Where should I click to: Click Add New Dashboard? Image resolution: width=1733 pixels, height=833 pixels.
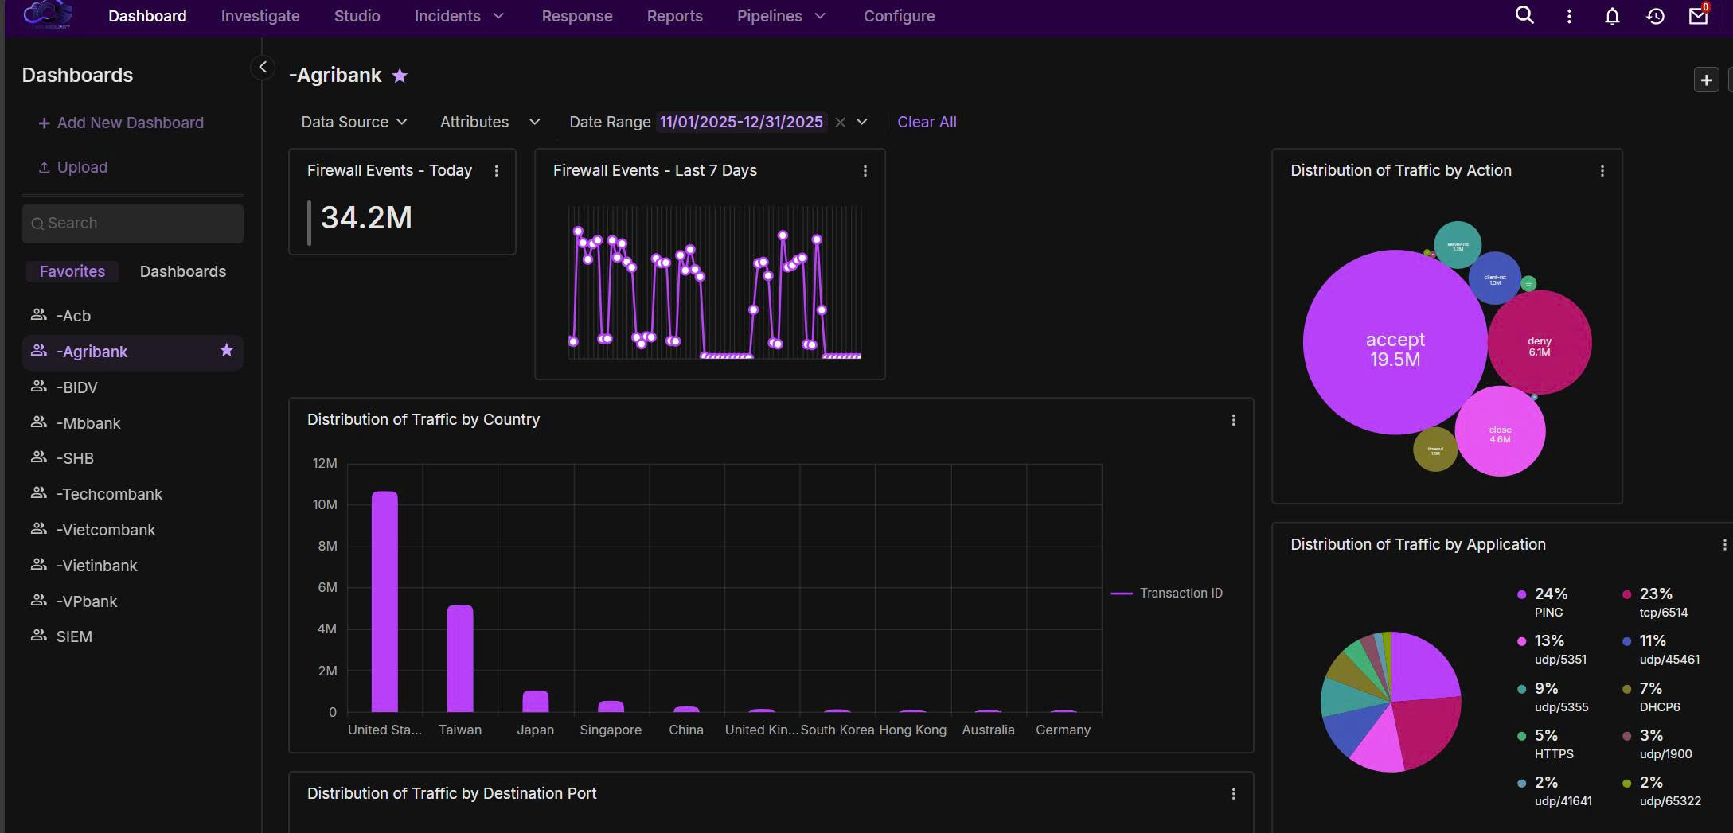click(x=121, y=123)
